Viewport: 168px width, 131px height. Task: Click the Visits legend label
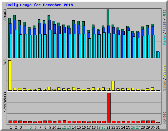click(164, 71)
